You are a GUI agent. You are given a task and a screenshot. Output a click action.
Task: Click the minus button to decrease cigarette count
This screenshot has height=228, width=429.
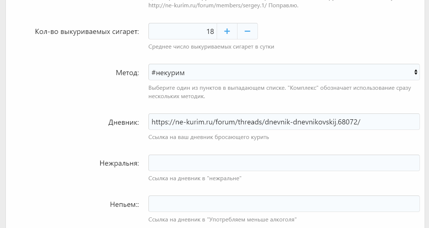tap(247, 31)
